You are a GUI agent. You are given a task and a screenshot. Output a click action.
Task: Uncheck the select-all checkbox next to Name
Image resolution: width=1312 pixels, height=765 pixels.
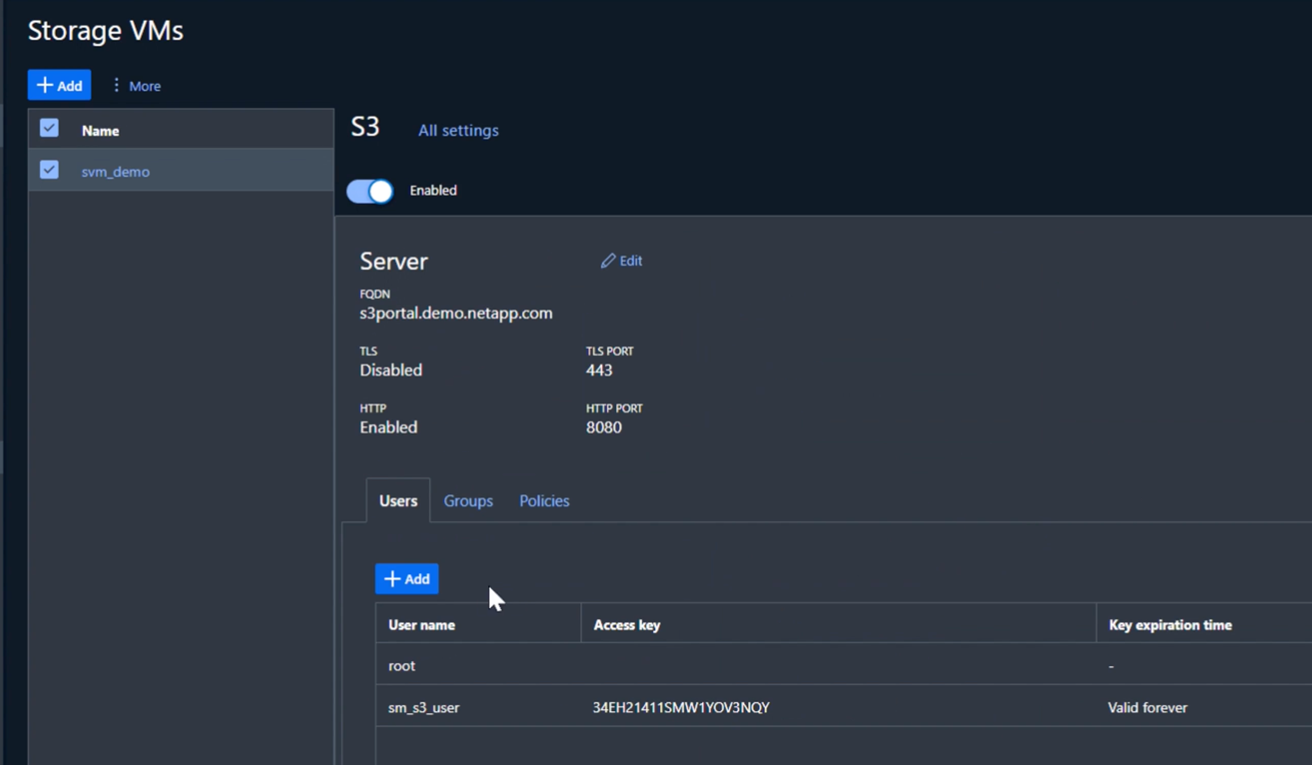click(x=49, y=129)
